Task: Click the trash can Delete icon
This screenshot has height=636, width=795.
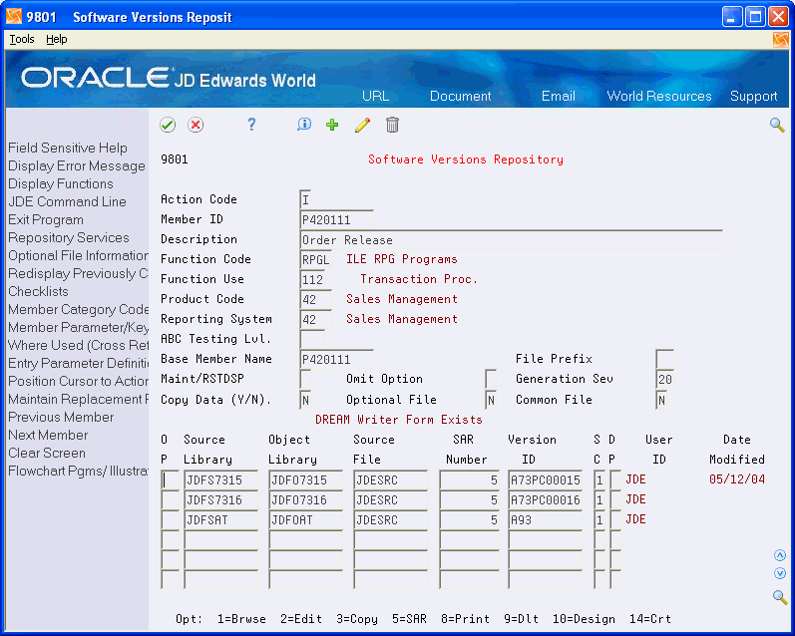Action: pyautogui.click(x=392, y=125)
